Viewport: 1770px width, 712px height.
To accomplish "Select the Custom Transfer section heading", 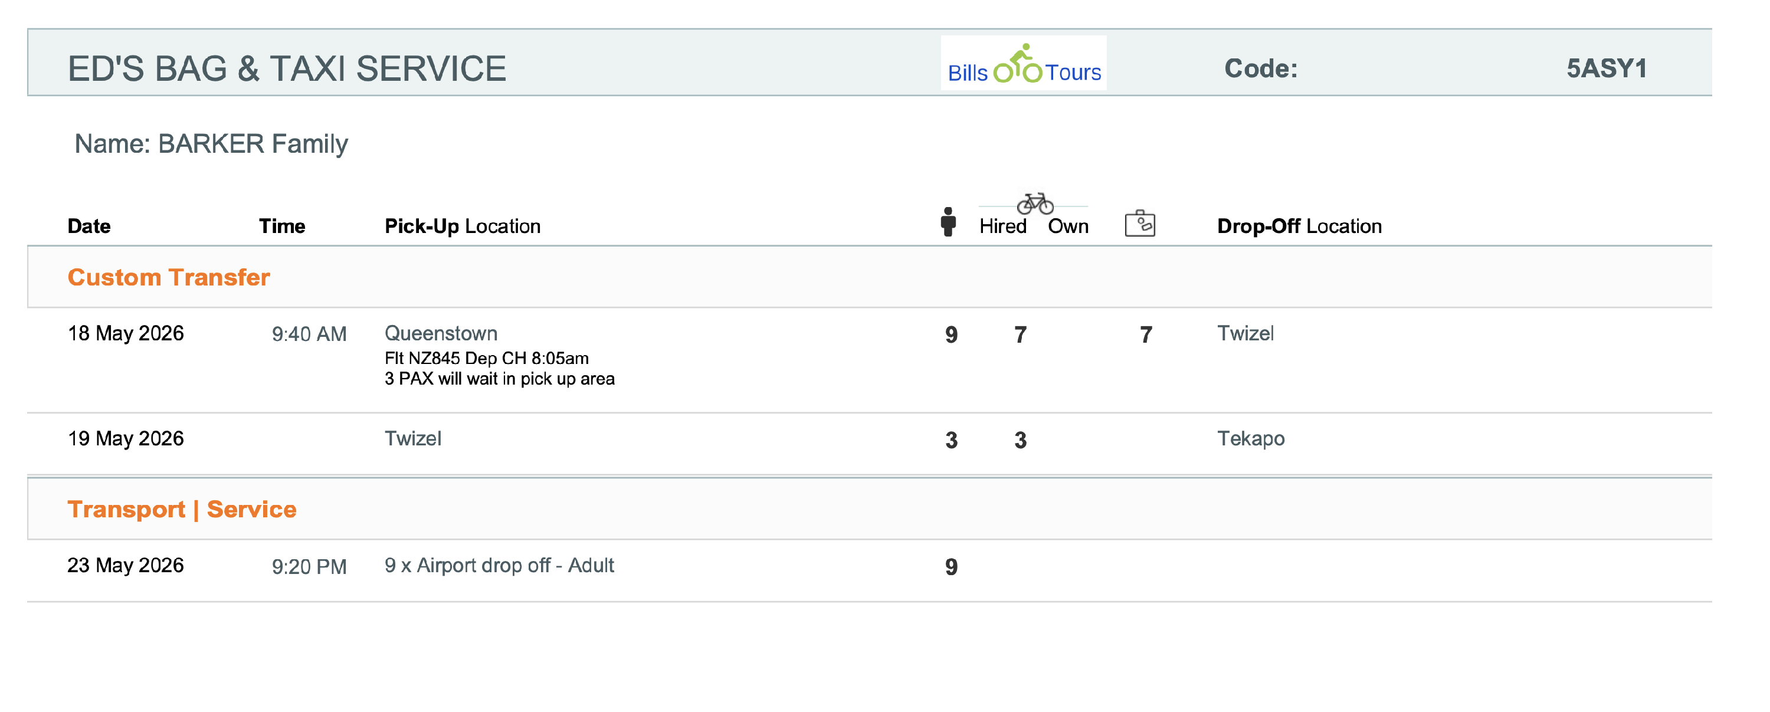I will tap(168, 277).
